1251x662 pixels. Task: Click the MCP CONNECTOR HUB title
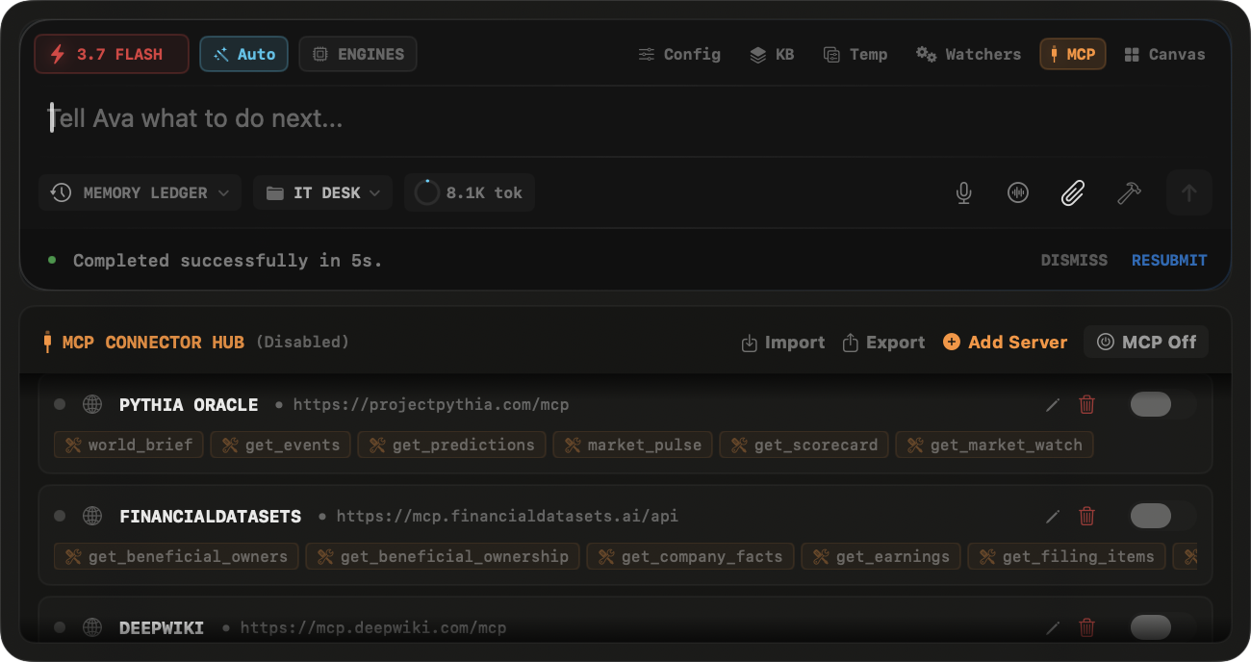(x=153, y=343)
